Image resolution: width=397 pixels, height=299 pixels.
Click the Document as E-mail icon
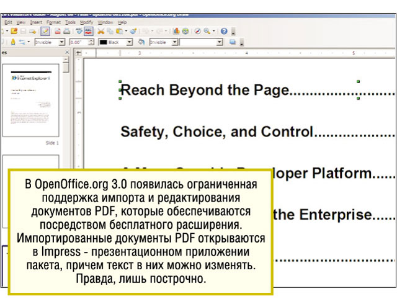pyautogui.click(x=32, y=31)
